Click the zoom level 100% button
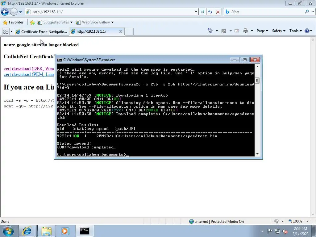 295,221
